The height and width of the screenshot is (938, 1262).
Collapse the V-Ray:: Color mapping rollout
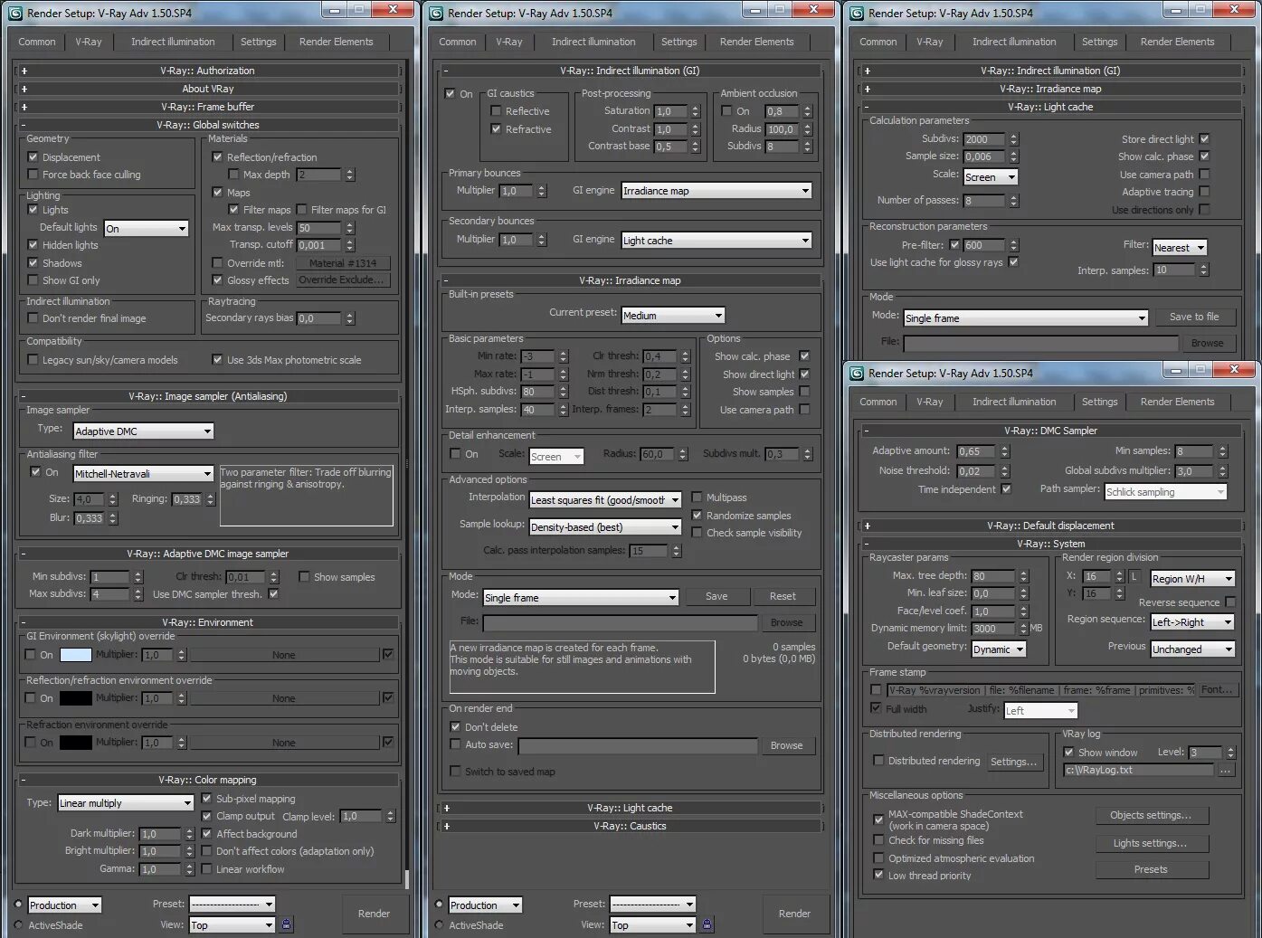[208, 780]
